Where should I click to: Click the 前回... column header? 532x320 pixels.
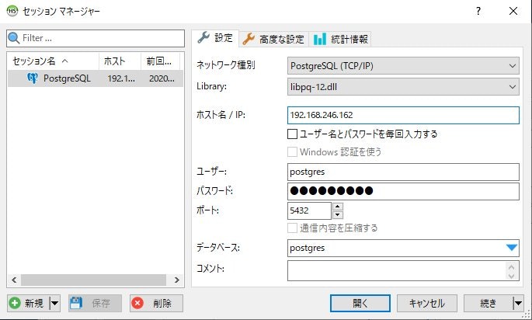(x=161, y=61)
